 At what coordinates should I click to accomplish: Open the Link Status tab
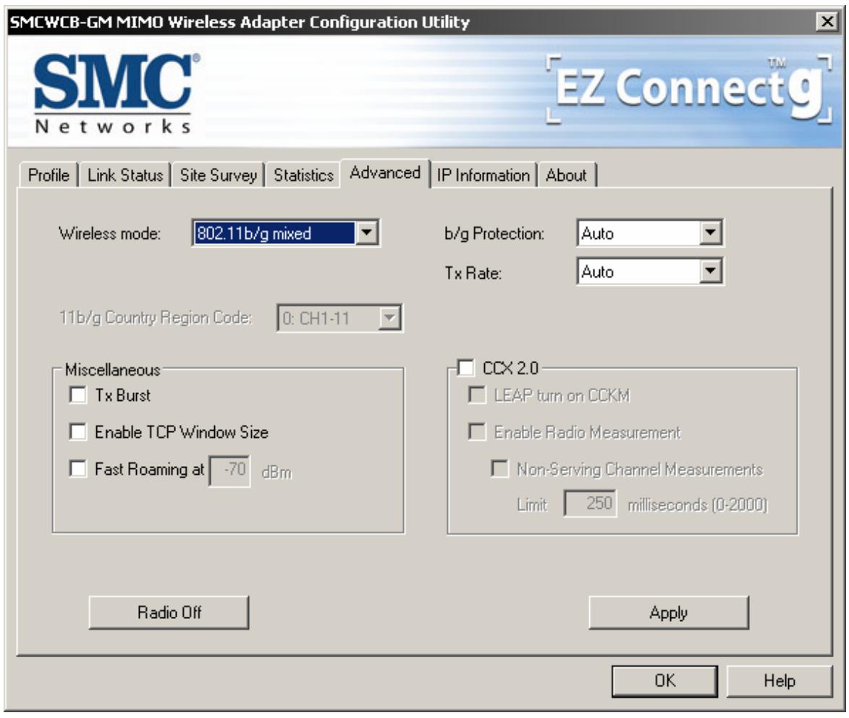[125, 175]
